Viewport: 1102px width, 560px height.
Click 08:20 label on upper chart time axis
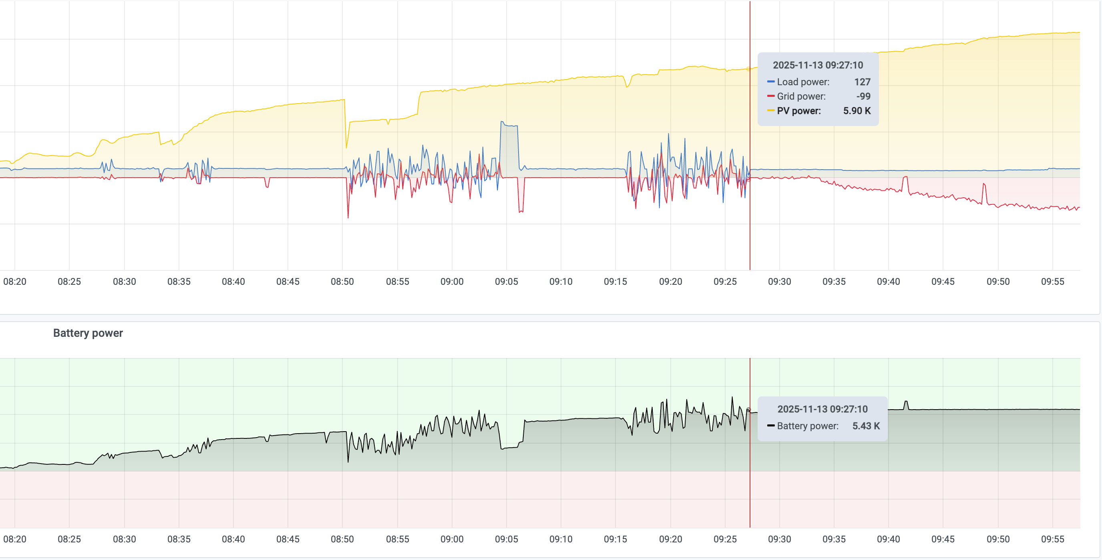coord(14,282)
